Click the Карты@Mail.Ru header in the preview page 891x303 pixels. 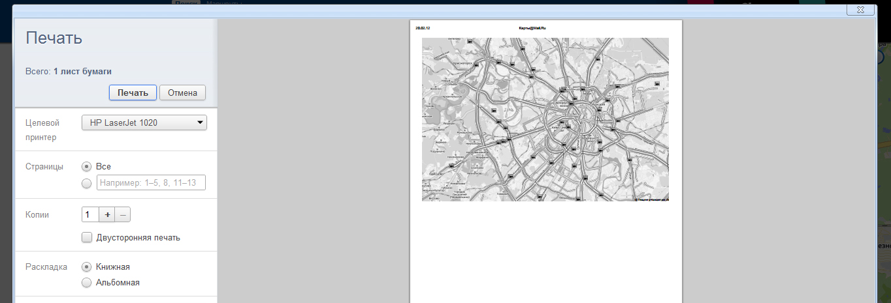point(532,28)
